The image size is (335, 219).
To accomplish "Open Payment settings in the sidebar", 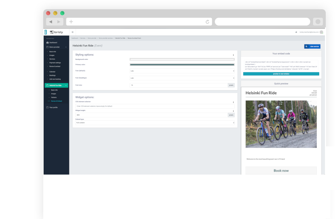I will click(x=55, y=63).
